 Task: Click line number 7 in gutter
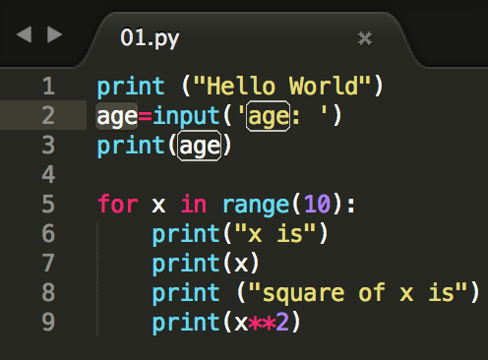point(48,263)
